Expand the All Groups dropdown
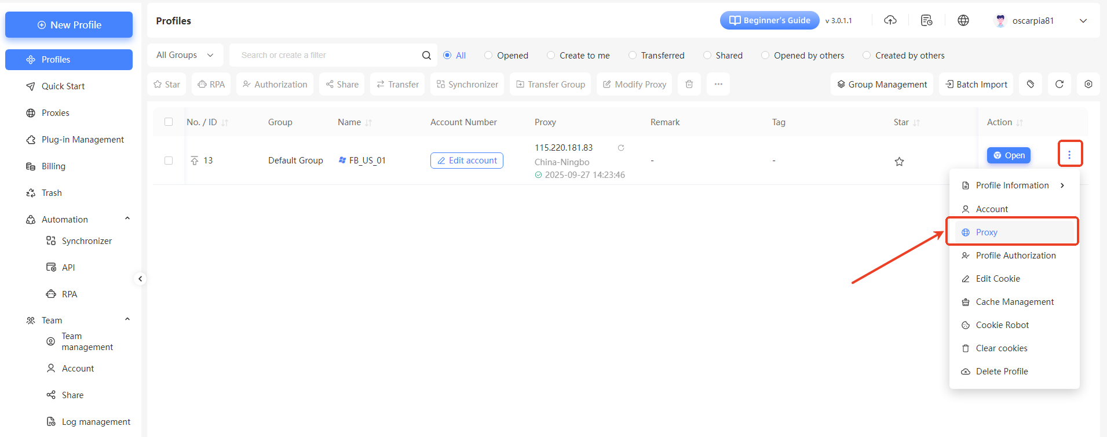 [x=185, y=55]
